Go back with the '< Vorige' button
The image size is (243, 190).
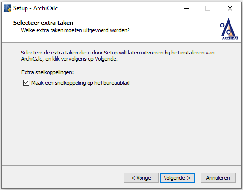point(141,178)
